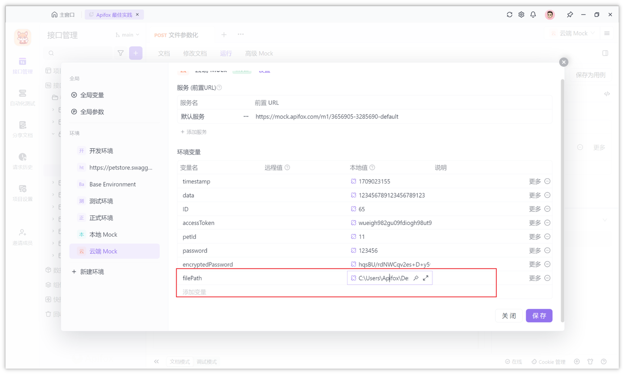Click the encryptedPassword variable name

(x=208, y=264)
